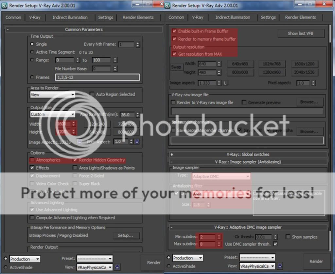Open Render Elements tab in right window

tap(300, 17)
